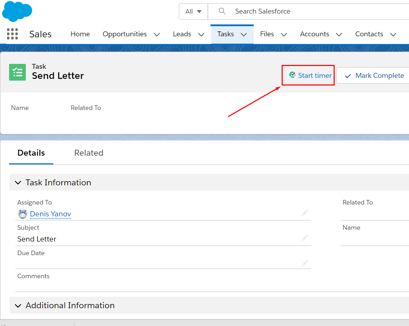
Task: Go to the Home nav item
Action: 80,34
